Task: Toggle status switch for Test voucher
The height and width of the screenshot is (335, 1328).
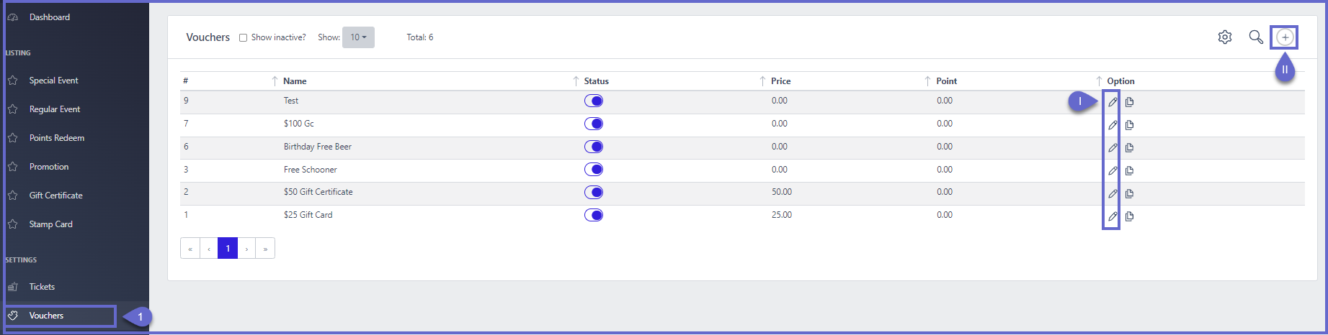Action: [x=594, y=101]
